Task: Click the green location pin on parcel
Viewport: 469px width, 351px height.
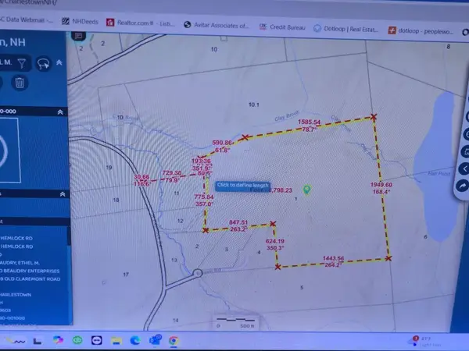Action: pyautogui.click(x=307, y=189)
